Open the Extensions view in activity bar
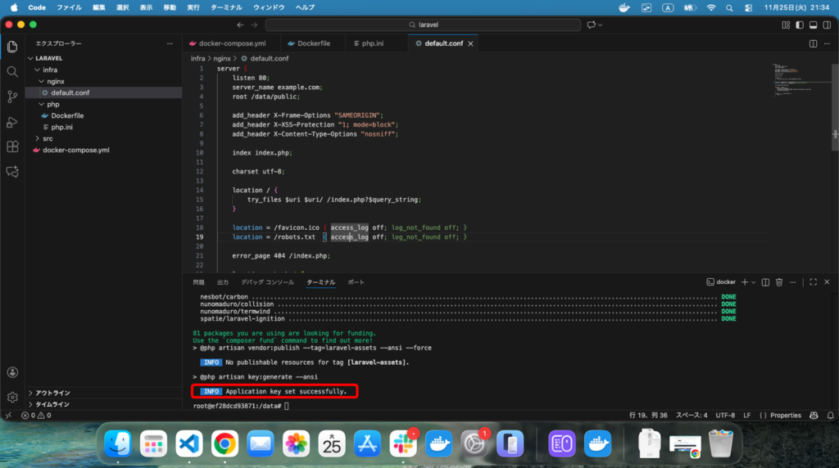 click(12, 146)
